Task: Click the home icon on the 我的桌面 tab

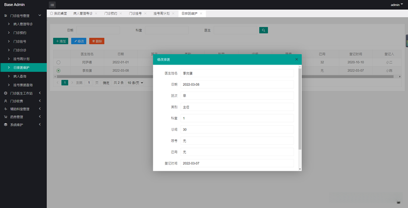Action: click(x=51, y=13)
